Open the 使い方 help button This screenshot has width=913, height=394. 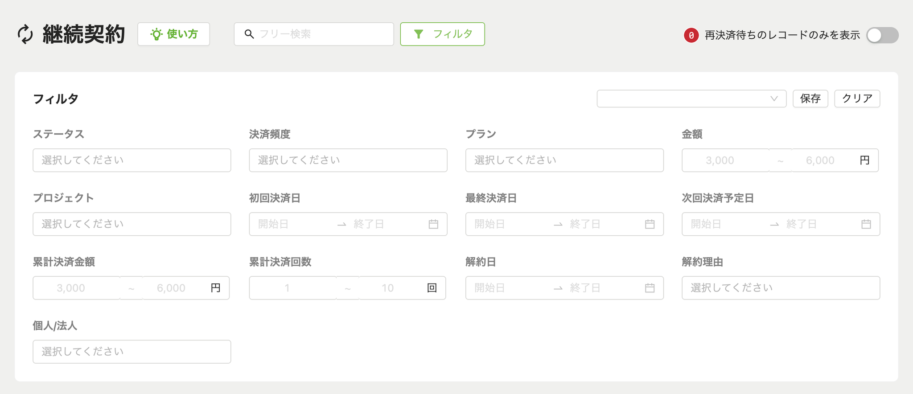[x=174, y=34]
